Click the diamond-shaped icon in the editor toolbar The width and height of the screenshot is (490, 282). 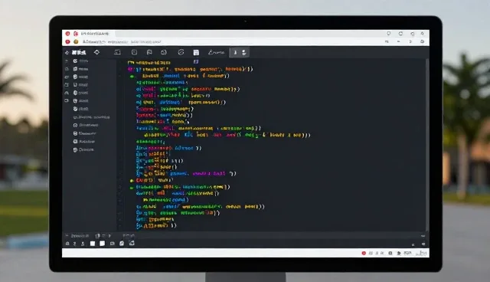pos(96,52)
